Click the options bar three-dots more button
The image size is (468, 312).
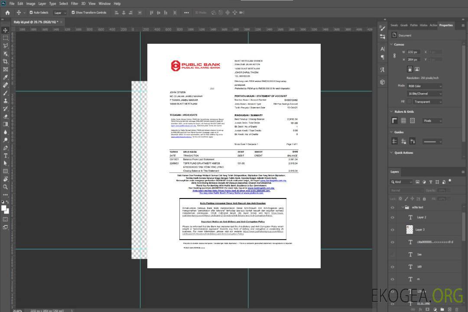(186, 13)
